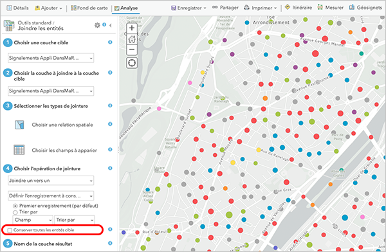The width and height of the screenshot is (386, 252).
Task: Show tool help next to settings gear
Action: (104, 24)
